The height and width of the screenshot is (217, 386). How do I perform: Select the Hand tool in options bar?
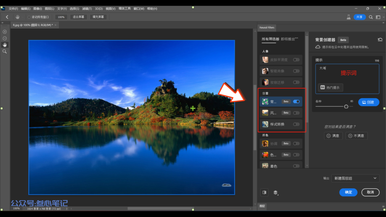(x=18, y=17)
